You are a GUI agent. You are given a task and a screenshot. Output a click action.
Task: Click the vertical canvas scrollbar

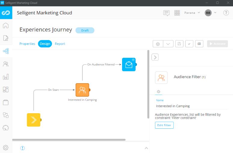pyautogui.click(x=148, y=84)
